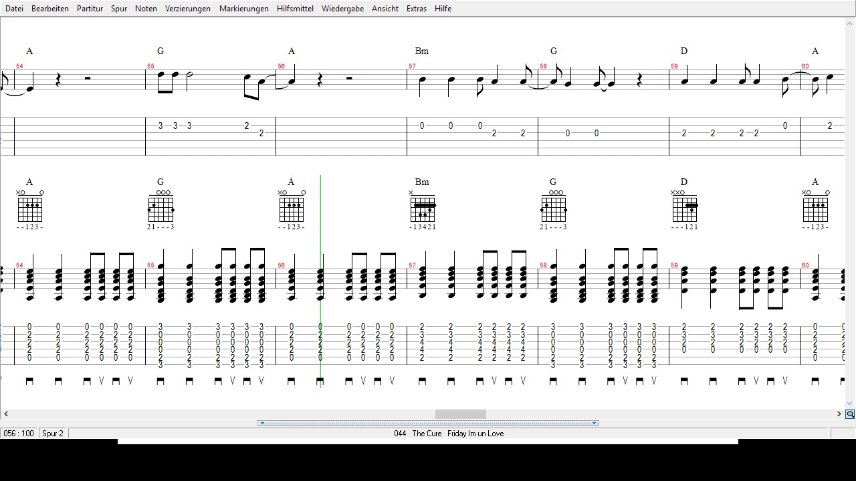The height and width of the screenshot is (481, 856).
Task: Click the vertical scrollbar down arrow
Action: (x=850, y=404)
